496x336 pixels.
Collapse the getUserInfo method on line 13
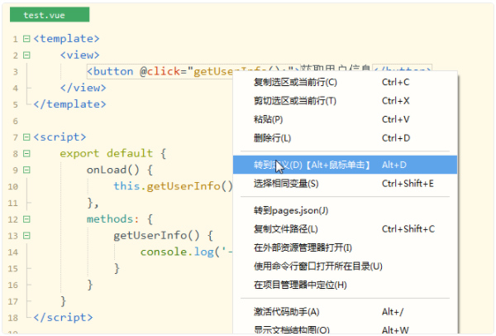tap(26, 236)
